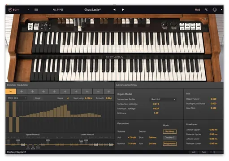Click the Advanced settings panel title
This screenshot has height=161, width=229.
click(126, 85)
